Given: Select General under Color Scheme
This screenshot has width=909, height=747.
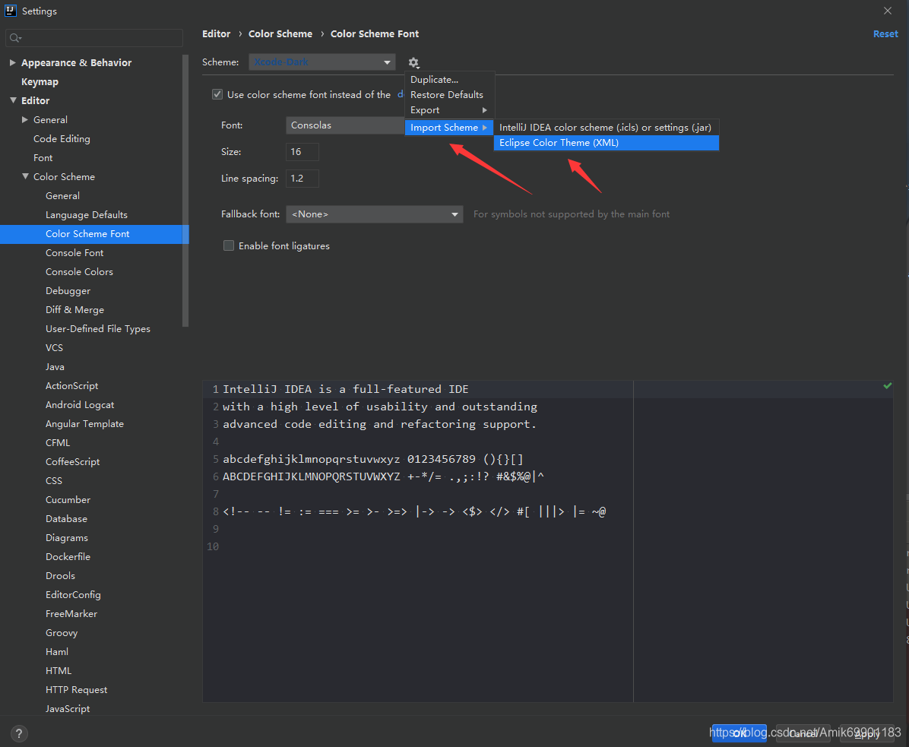Looking at the screenshot, I should pos(62,196).
